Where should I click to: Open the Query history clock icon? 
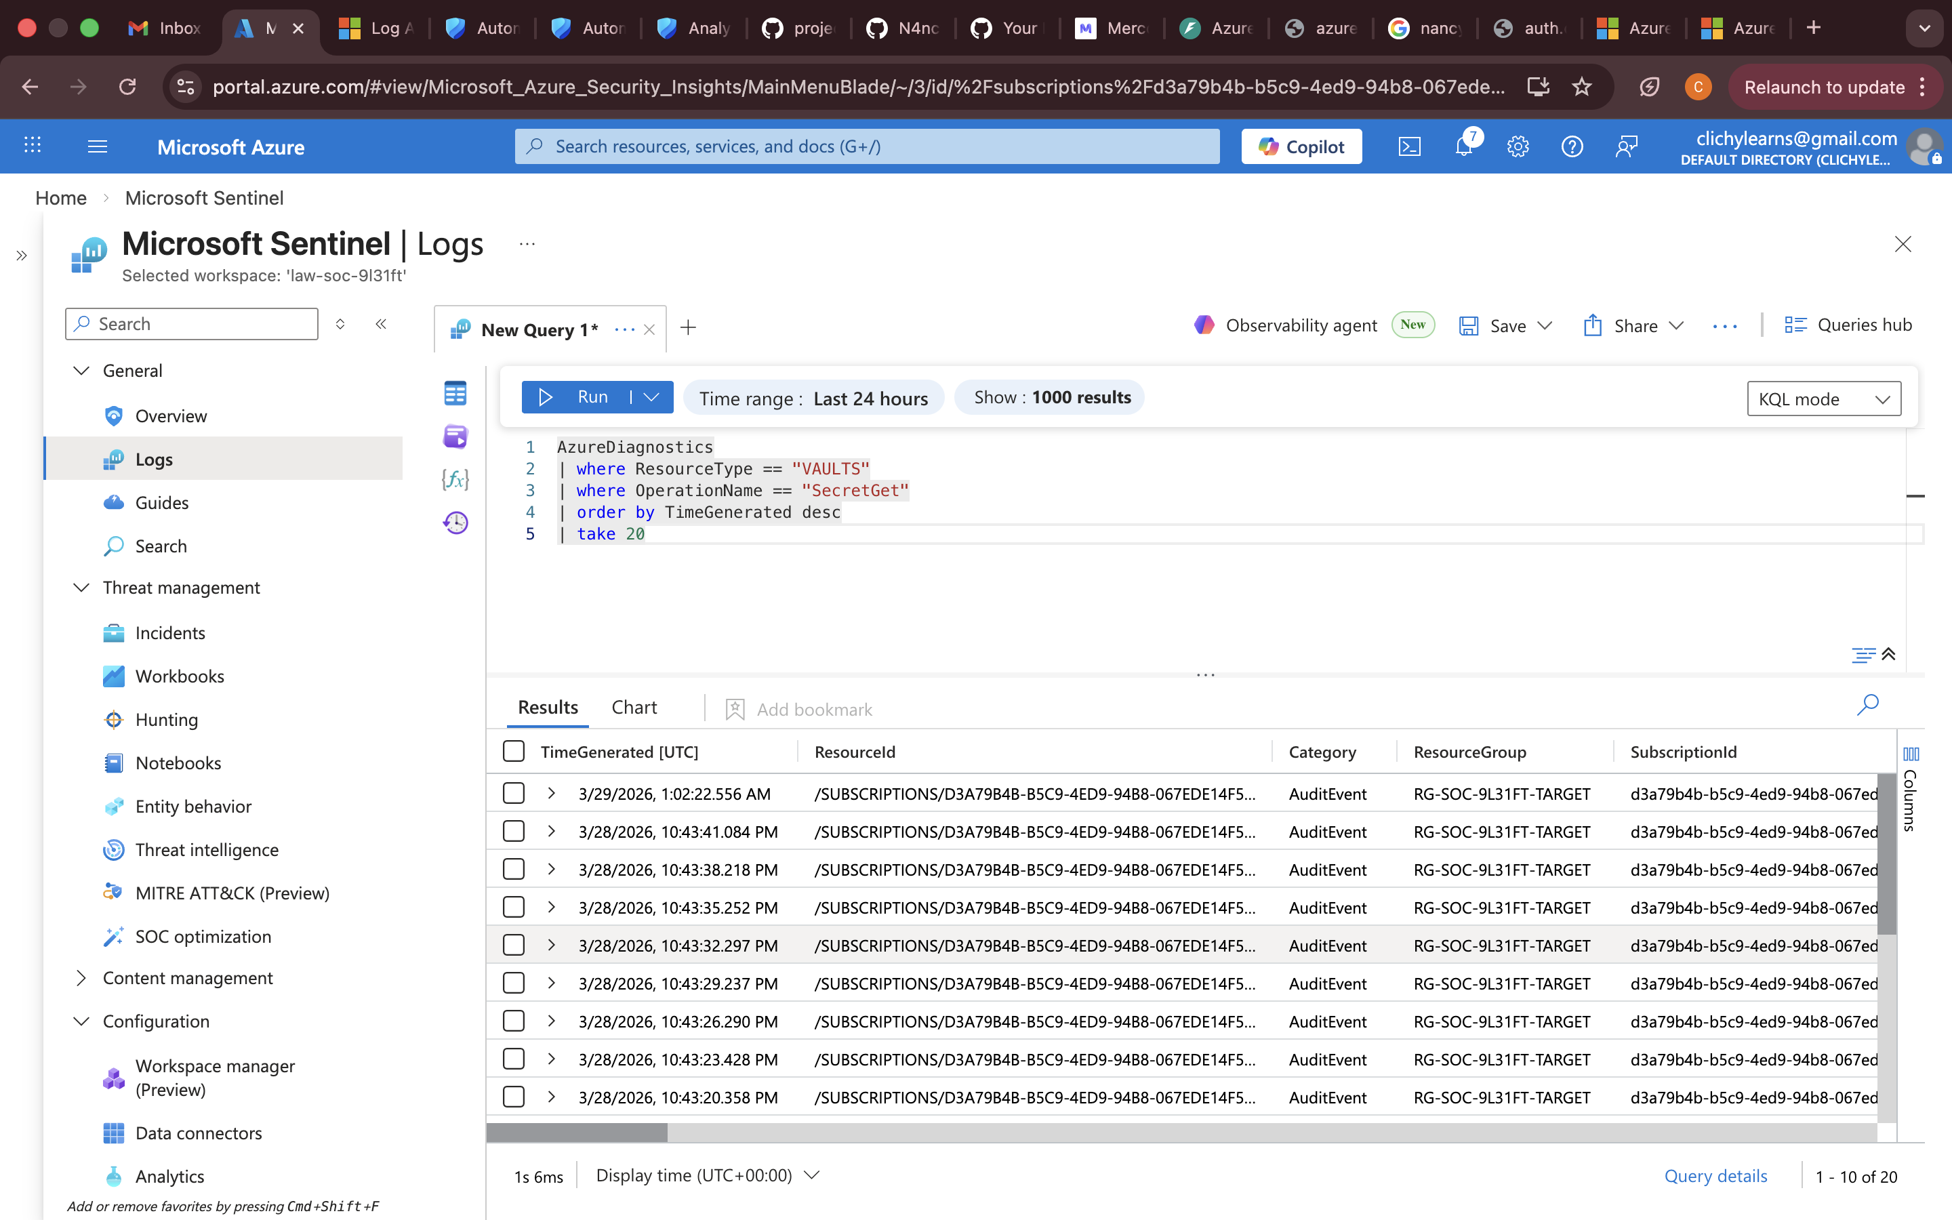(x=455, y=523)
